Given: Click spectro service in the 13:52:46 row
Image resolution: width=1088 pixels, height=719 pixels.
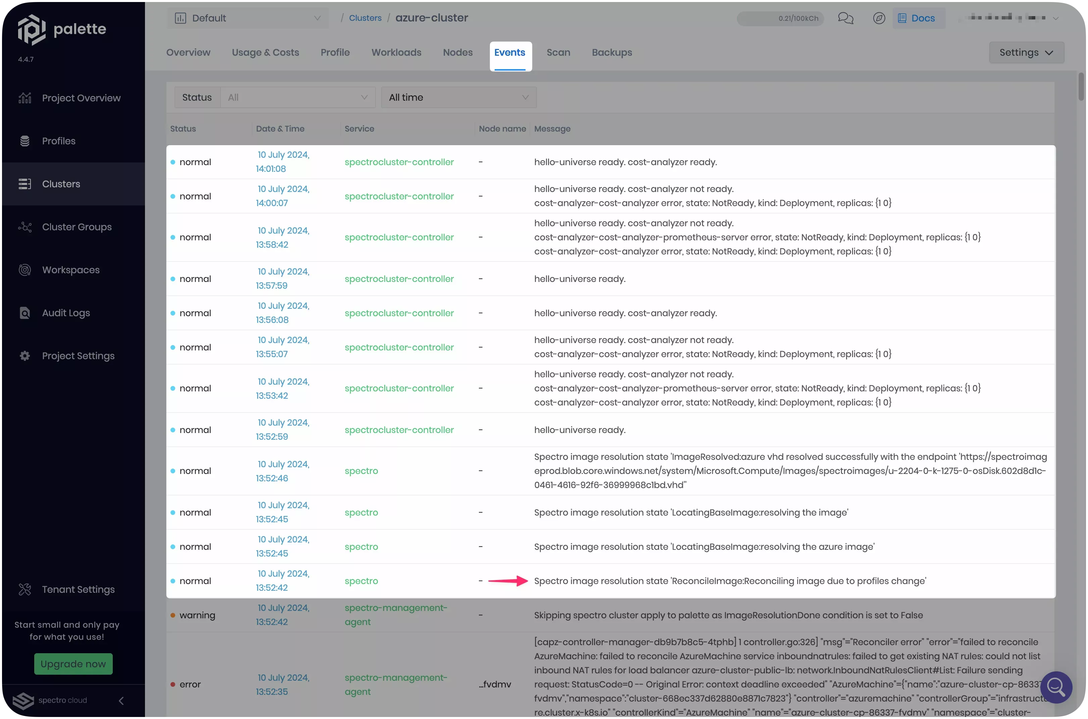Looking at the screenshot, I should [361, 471].
